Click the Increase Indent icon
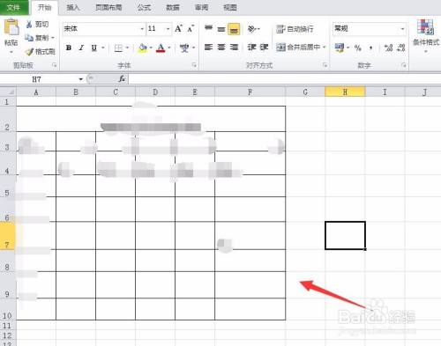The width and height of the screenshot is (441, 346). (x=264, y=47)
